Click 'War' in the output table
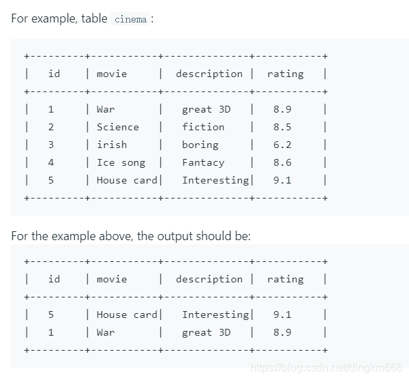 106,332
